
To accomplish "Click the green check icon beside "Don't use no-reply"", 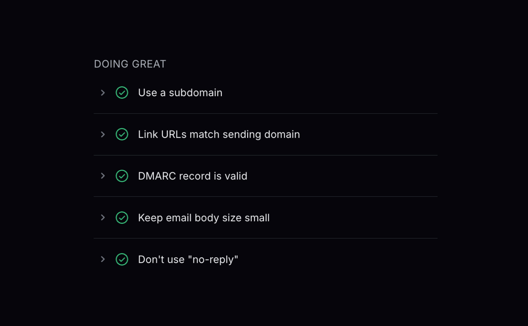I will coord(122,259).
